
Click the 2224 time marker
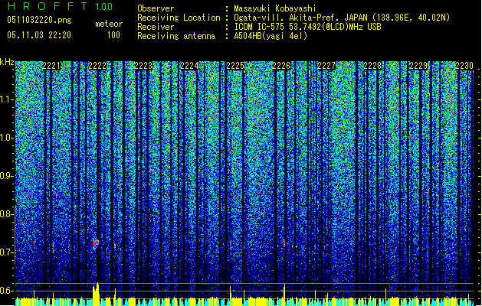189,66
